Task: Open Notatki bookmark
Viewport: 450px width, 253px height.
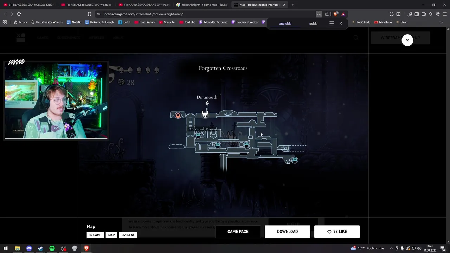Action: [74, 22]
